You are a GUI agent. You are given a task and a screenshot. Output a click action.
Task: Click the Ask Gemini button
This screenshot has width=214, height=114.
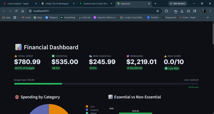coord(177,3)
